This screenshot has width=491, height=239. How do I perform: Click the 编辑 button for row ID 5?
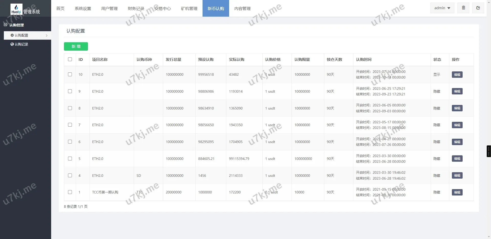click(x=457, y=158)
